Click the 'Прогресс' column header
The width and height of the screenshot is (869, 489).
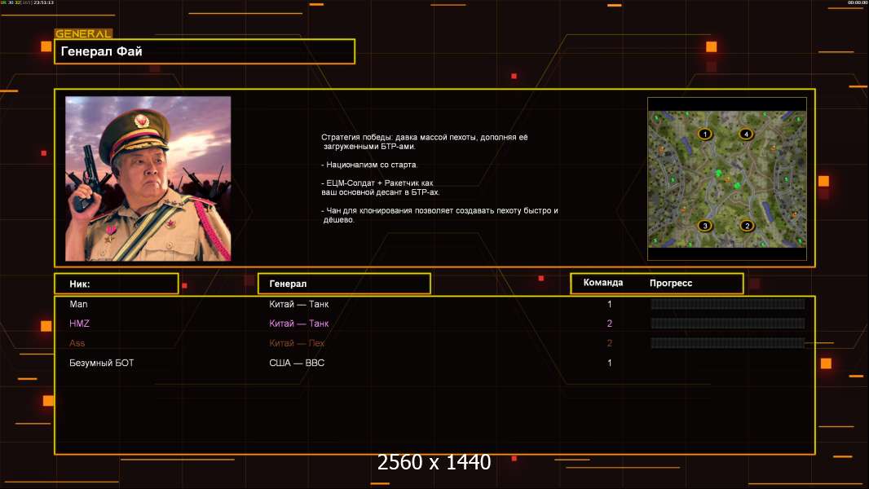[671, 283]
